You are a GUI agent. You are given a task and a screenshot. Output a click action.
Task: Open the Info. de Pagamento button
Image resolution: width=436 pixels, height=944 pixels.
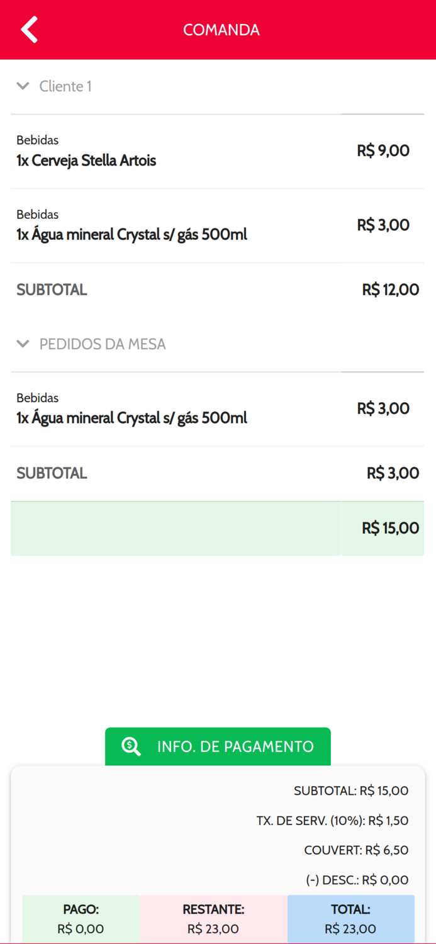[x=218, y=746]
